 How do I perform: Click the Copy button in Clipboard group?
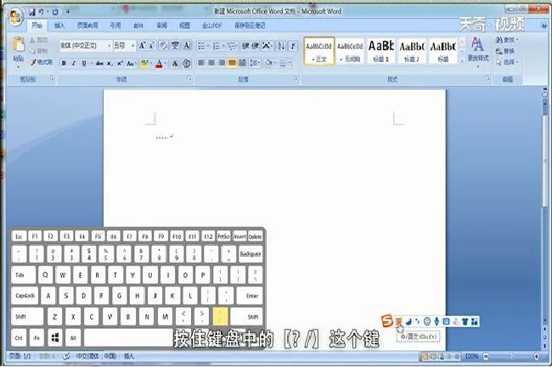tap(39, 51)
